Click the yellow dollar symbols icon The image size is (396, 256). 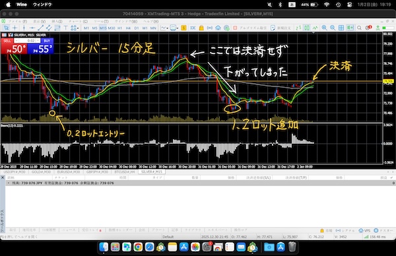pos(183,28)
